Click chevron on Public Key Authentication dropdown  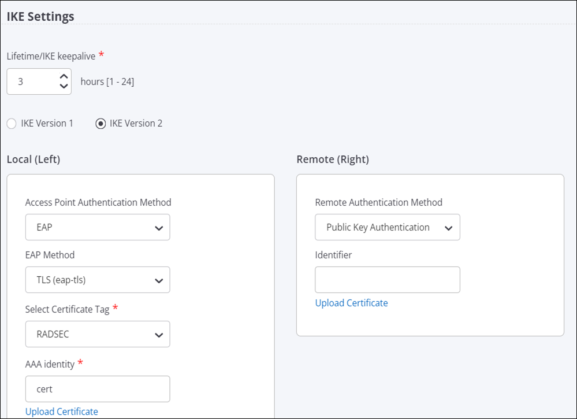[449, 228]
